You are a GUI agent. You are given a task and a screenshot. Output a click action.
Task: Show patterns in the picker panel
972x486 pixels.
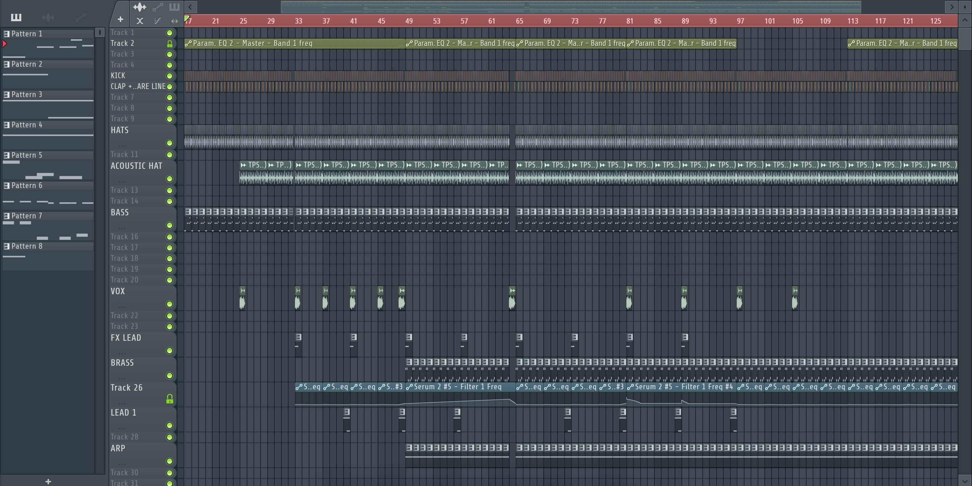point(16,17)
